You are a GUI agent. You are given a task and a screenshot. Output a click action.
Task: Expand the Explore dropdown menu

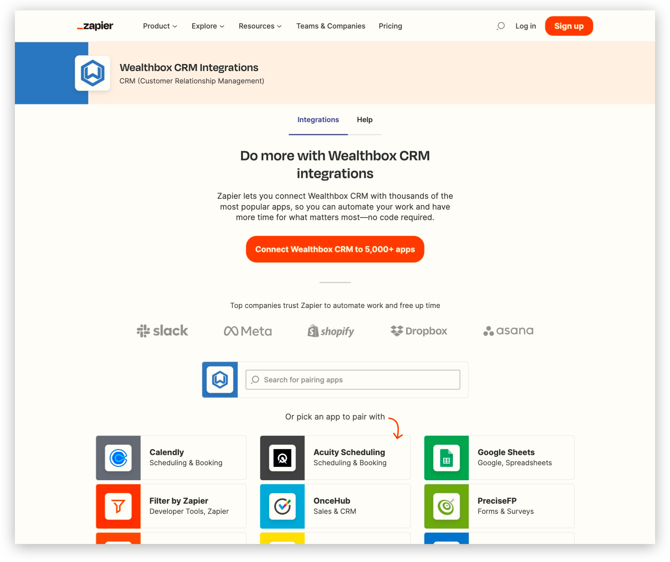pyautogui.click(x=208, y=26)
